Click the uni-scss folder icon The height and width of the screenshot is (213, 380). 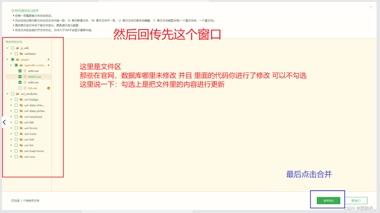click(x=21, y=157)
